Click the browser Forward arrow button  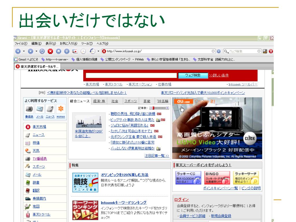(x=30, y=51)
